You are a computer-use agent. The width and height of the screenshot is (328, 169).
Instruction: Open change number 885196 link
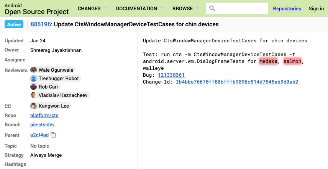[41, 24]
